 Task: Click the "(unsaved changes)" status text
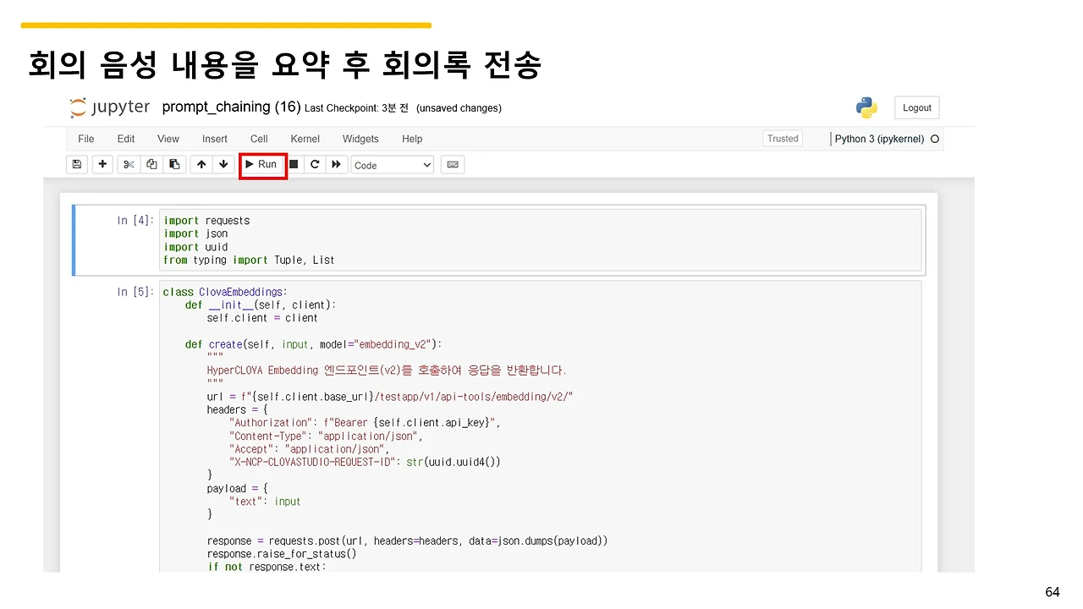click(x=459, y=108)
